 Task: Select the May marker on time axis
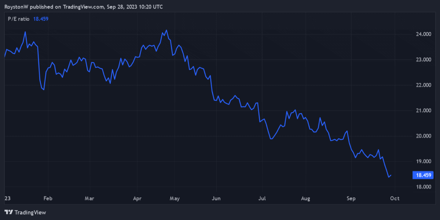[x=175, y=199]
